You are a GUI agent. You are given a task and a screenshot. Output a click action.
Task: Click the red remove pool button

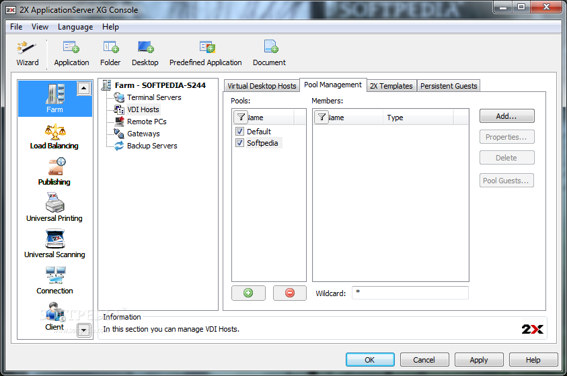pos(290,293)
